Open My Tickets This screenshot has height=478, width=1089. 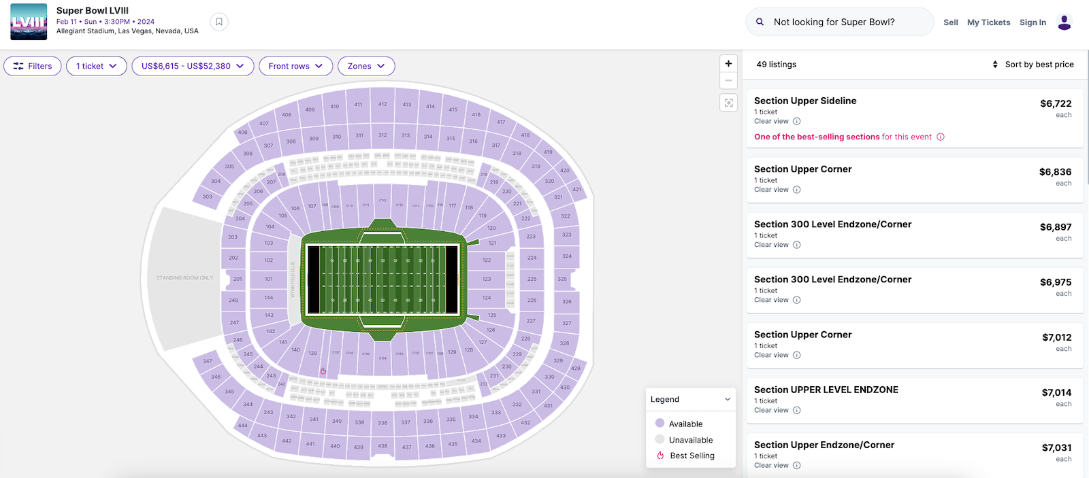coord(988,22)
